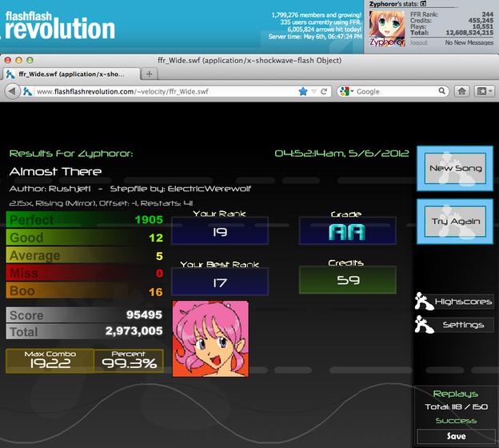
Task: Click the Try Again button
Action: [x=455, y=222]
